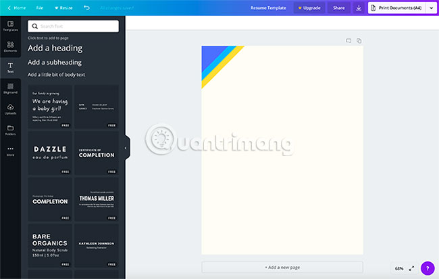Click the download icon button
The height and width of the screenshot is (279, 439).
359,8
